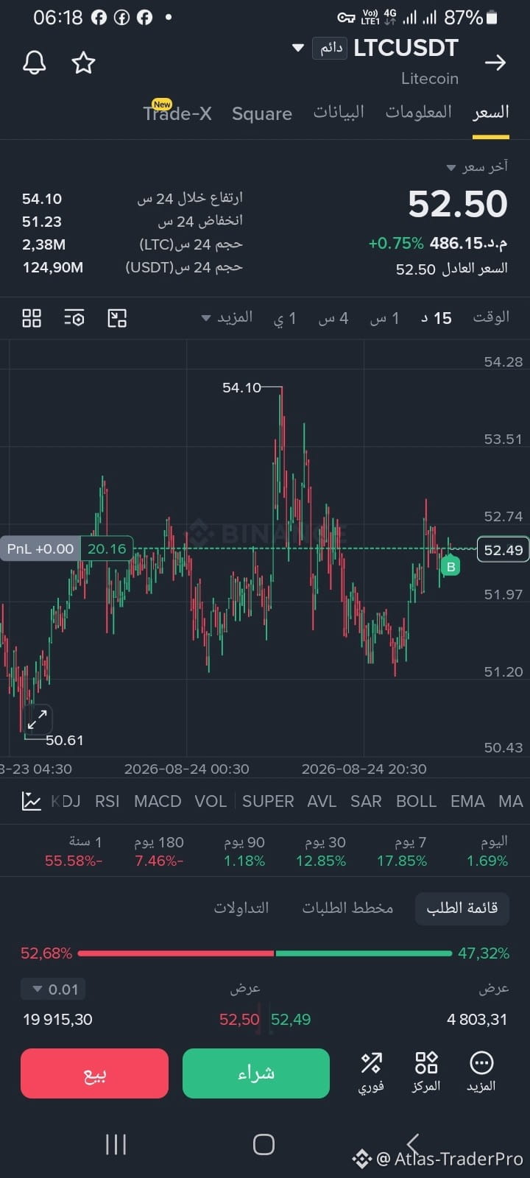The width and height of the screenshot is (530, 1178).
Task: Open the آخر سعر price type dropdown
Action: pos(477,167)
